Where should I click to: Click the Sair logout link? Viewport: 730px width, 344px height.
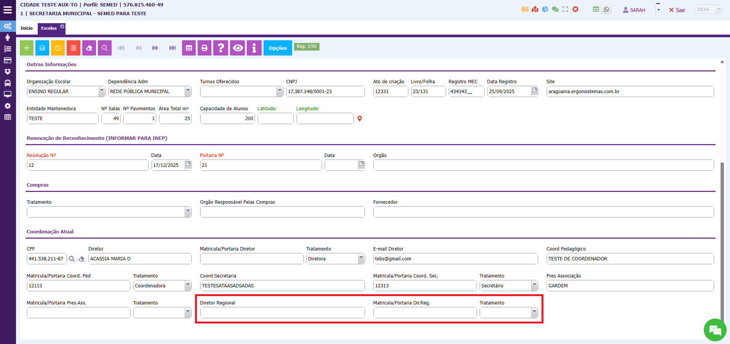point(677,10)
